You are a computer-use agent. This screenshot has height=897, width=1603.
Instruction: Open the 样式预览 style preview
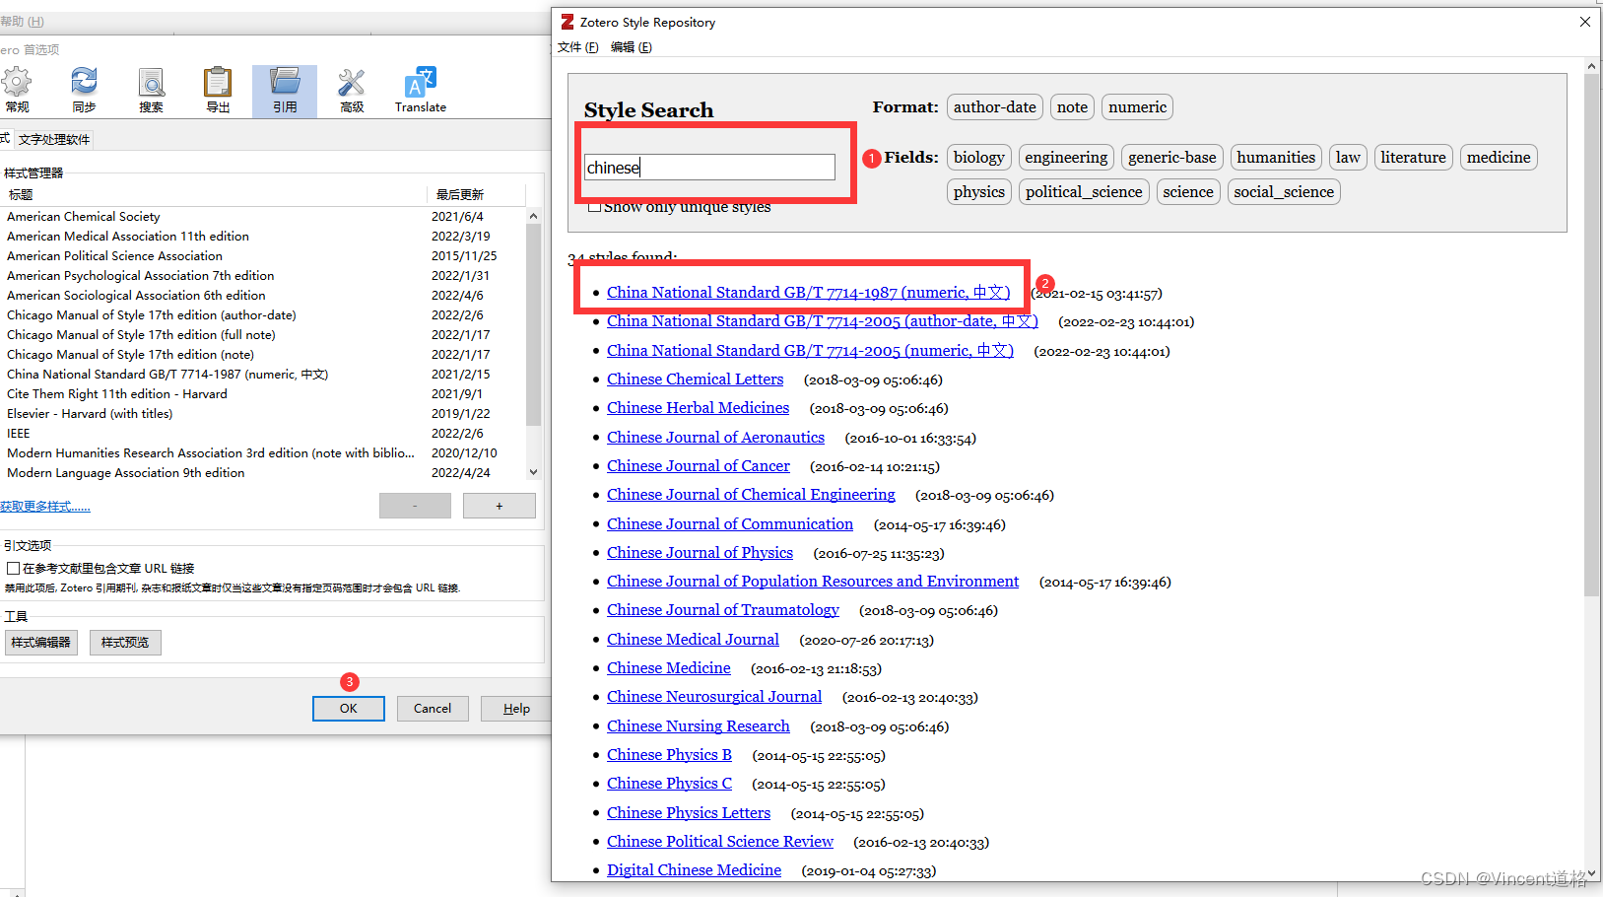click(x=125, y=643)
